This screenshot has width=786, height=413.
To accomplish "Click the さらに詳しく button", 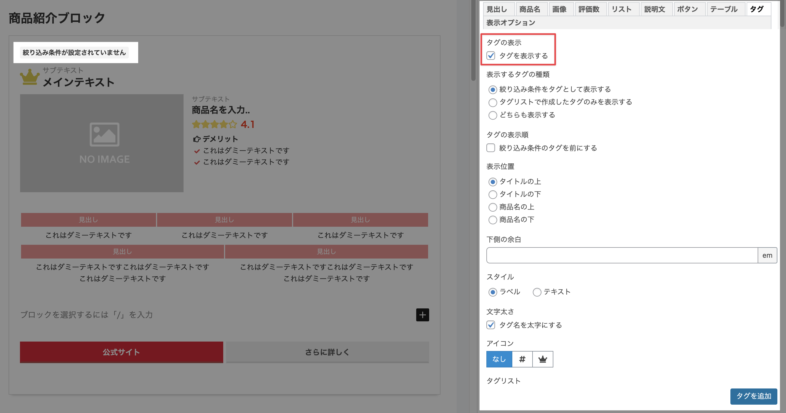I will coord(327,352).
